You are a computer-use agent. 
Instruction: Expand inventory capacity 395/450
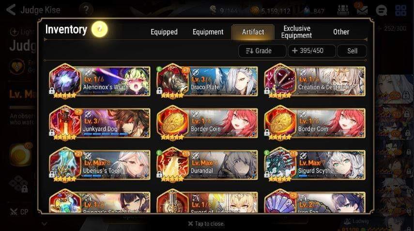(312, 51)
